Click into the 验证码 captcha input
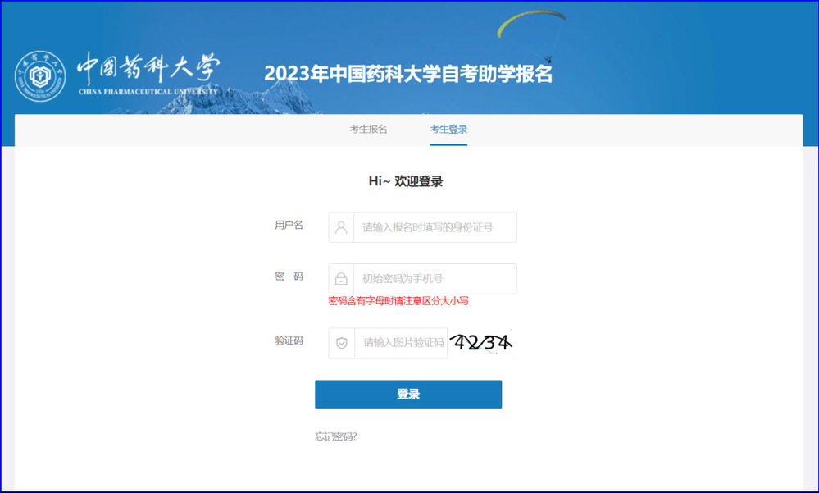Screen dimensions: 819x493 pyautogui.click(x=402, y=343)
